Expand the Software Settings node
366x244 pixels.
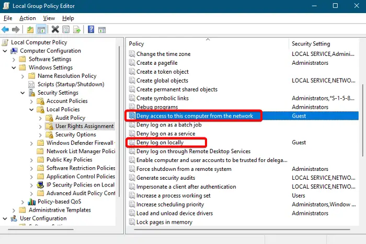14,60
